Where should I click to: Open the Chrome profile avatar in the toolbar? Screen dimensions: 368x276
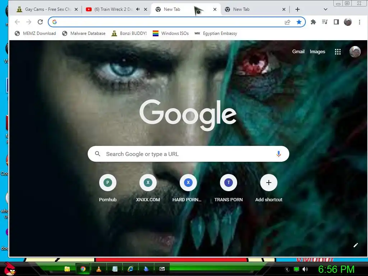[348, 22]
